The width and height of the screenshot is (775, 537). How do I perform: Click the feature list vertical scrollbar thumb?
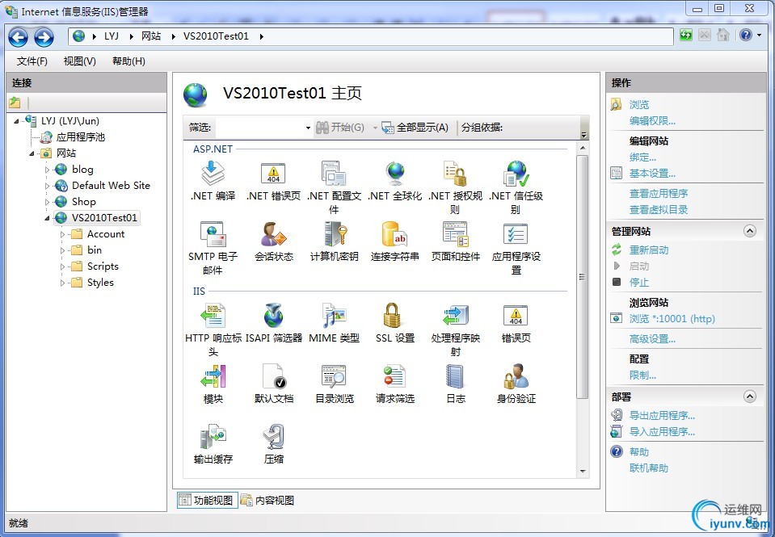tap(582, 277)
